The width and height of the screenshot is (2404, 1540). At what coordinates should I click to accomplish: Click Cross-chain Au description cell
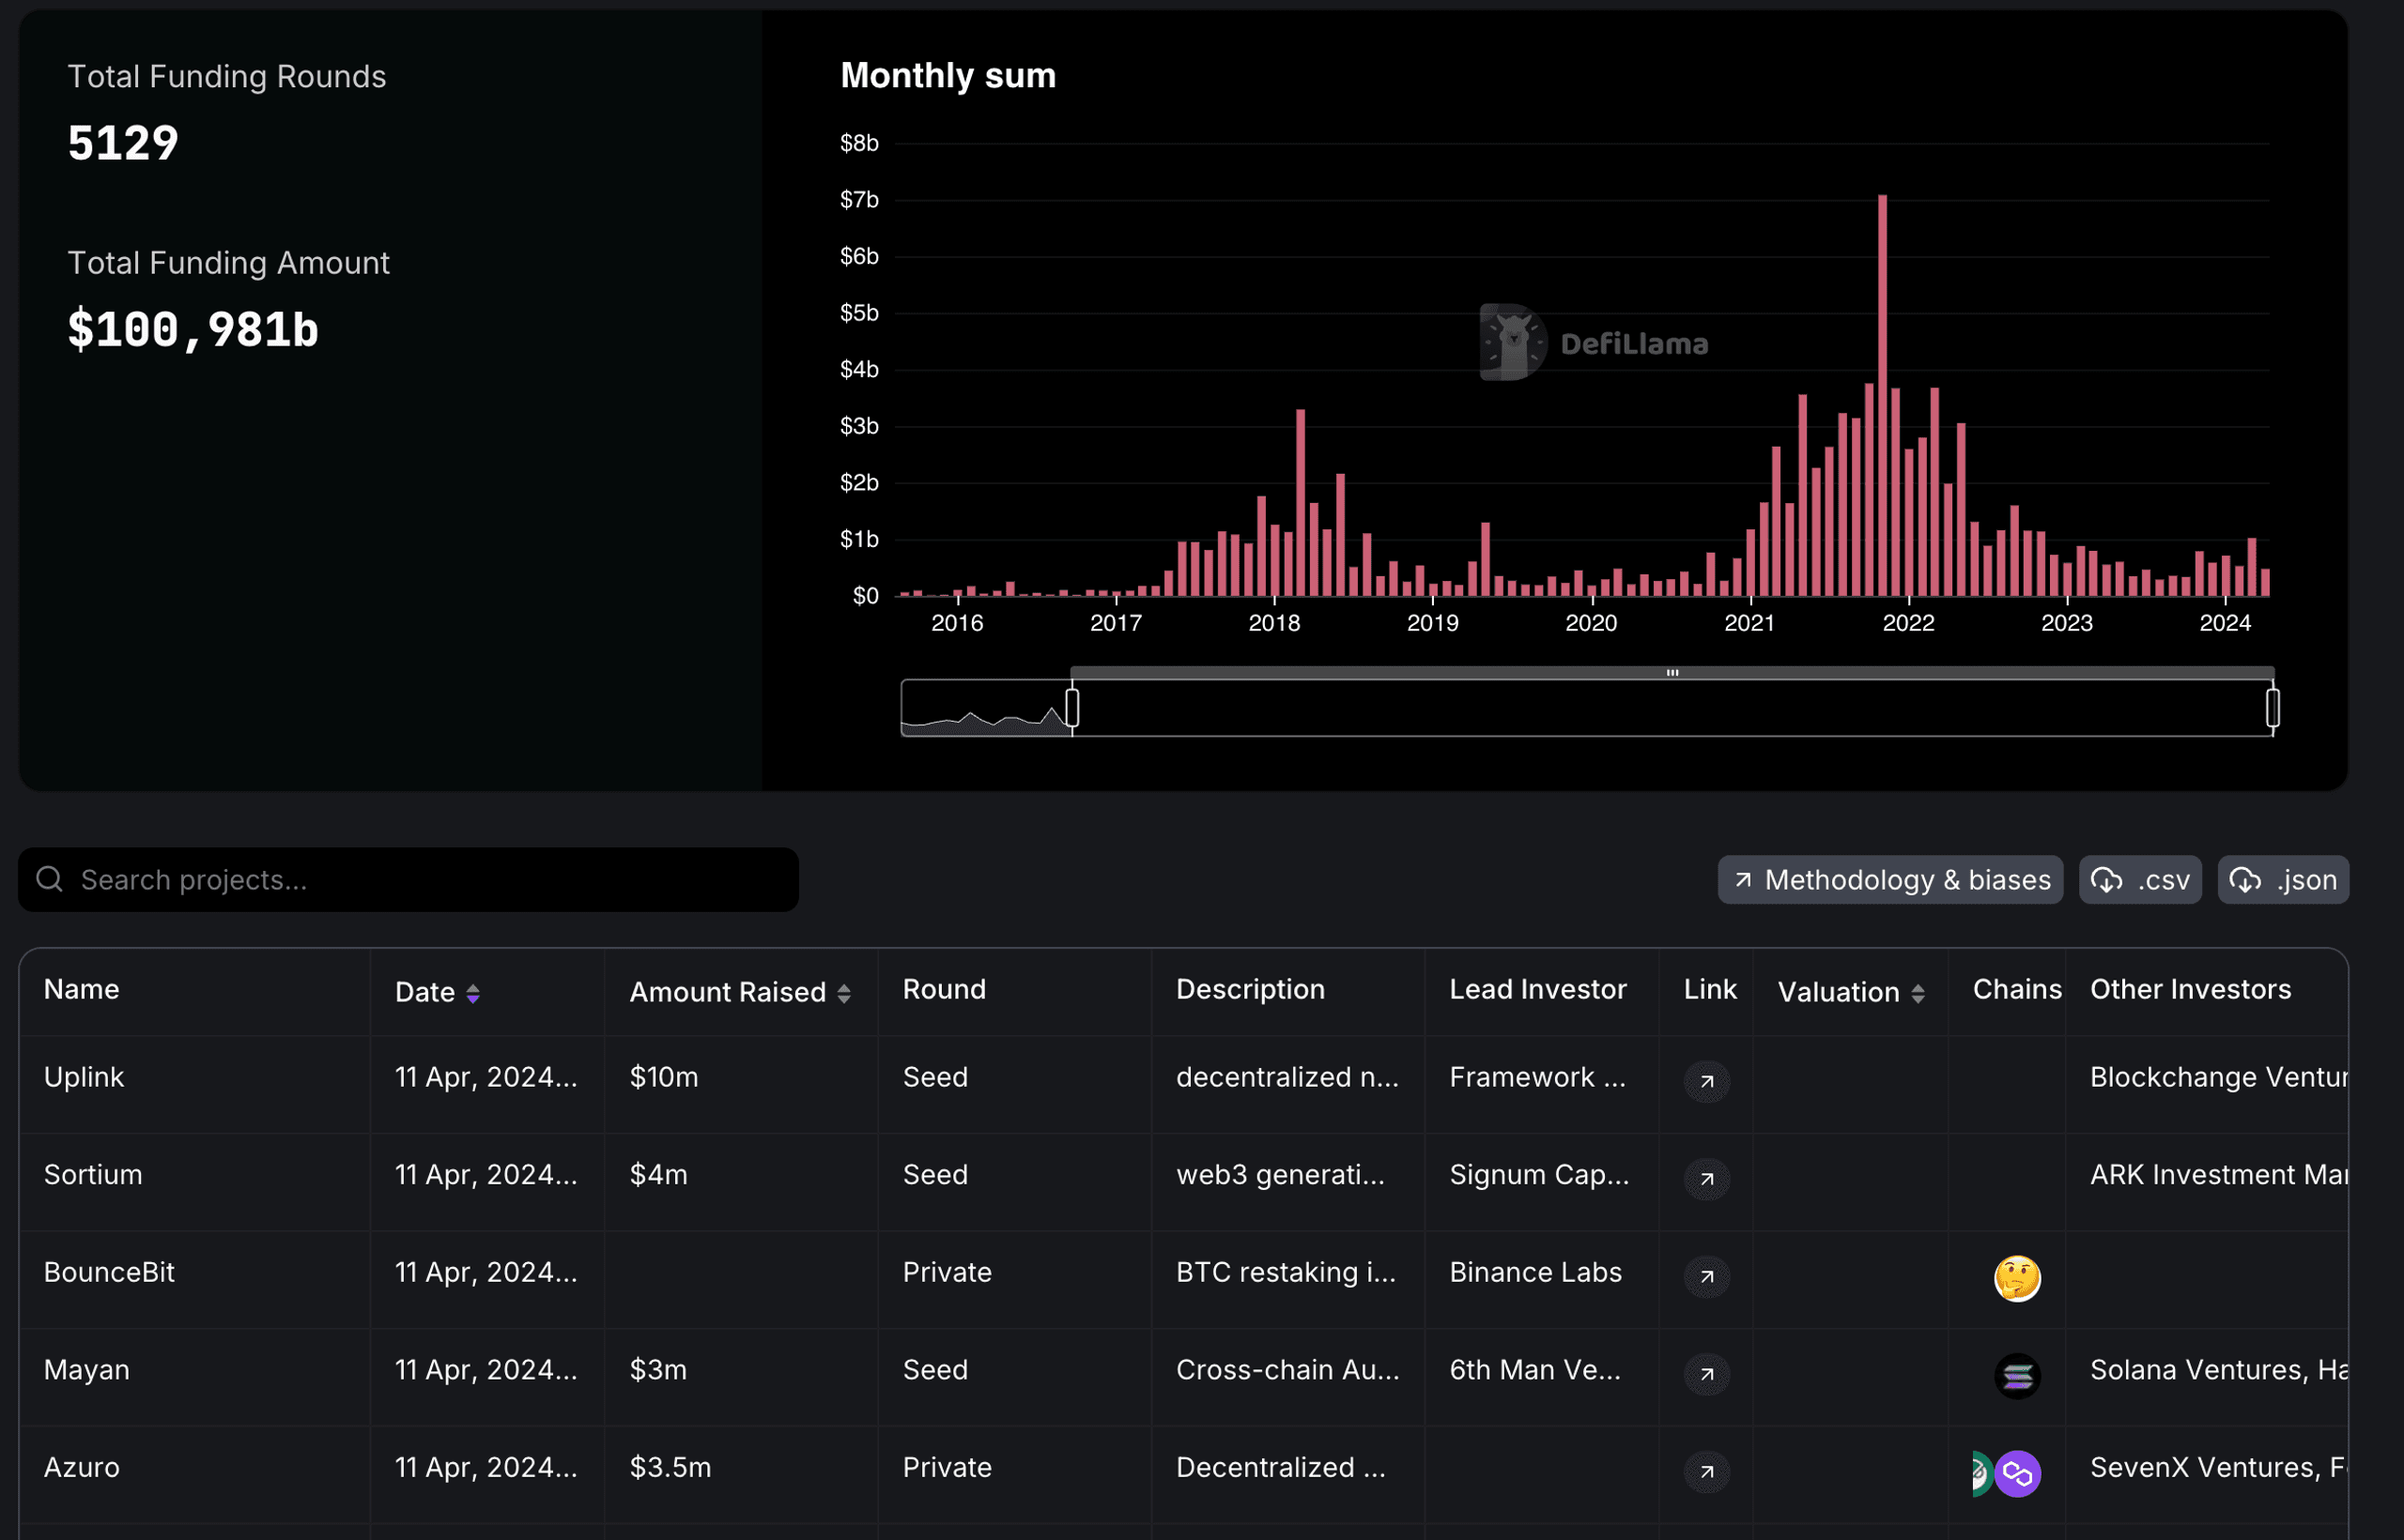pyautogui.click(x=1287, y=1370)
